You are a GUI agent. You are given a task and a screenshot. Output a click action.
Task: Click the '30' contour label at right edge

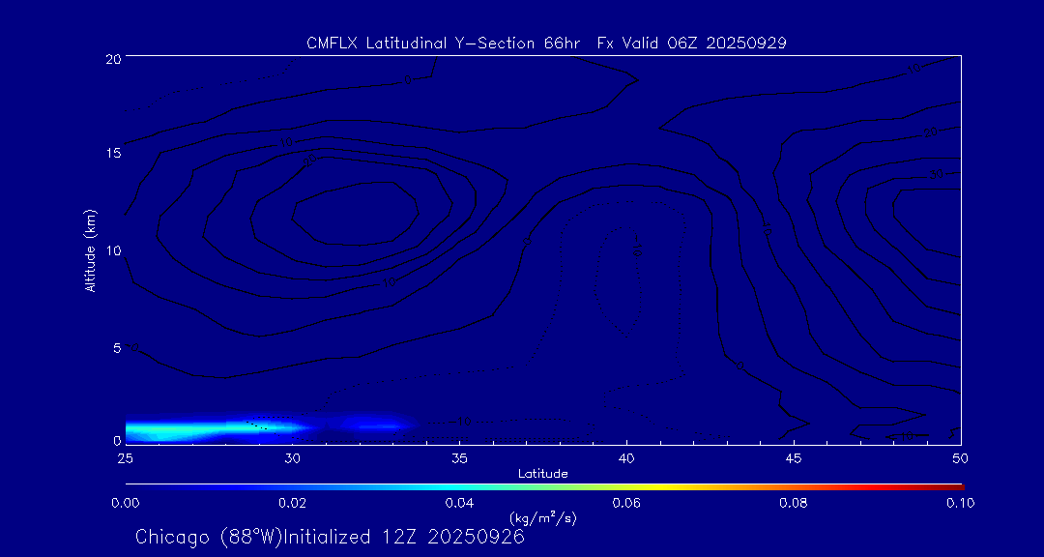pos(938,175)
